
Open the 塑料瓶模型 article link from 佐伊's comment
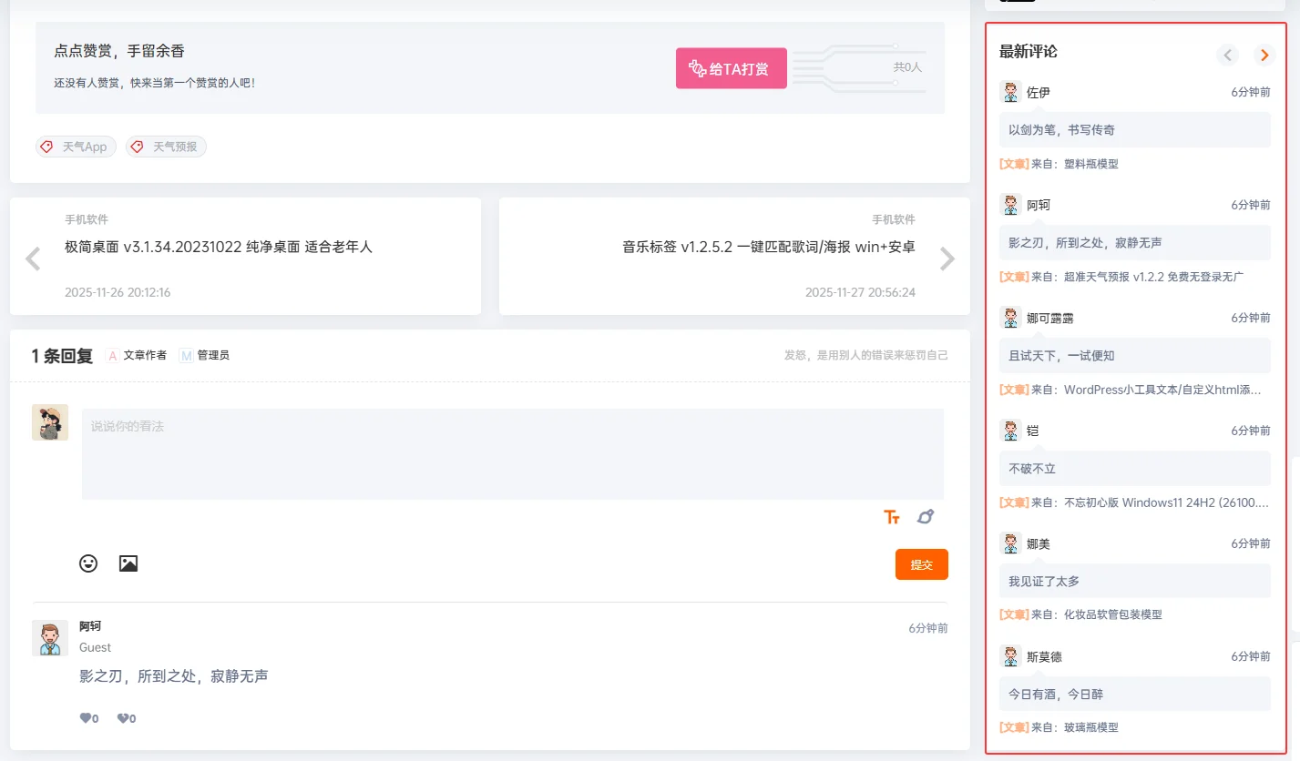tap(1090, 164)
